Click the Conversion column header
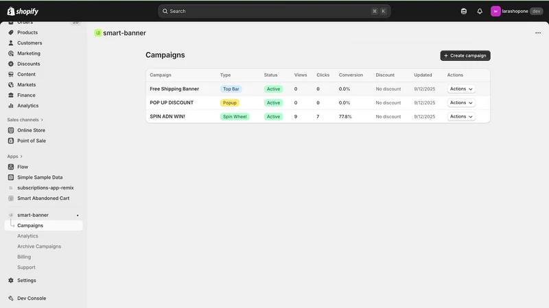This screenshot has width=549, height=308. point(351,75)
